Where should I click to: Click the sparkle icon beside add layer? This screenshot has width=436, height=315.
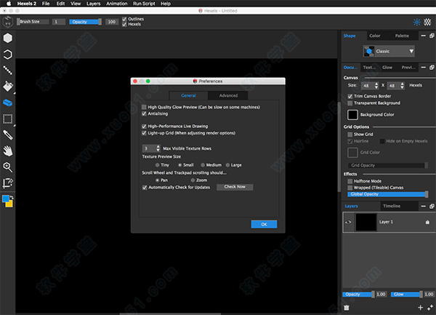tap(430, 308)
